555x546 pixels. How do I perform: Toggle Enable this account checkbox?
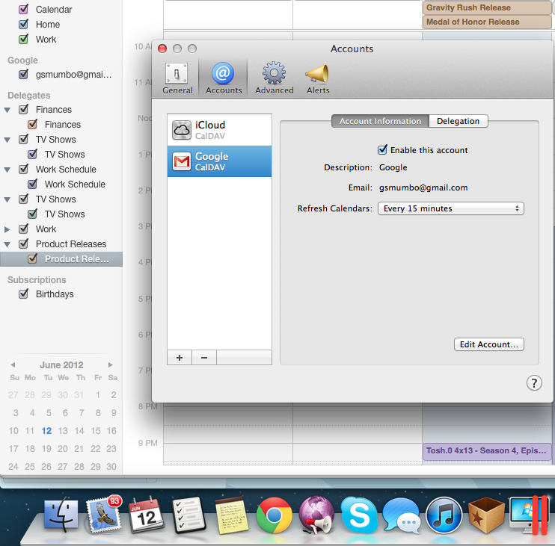[x=382, y=150]
